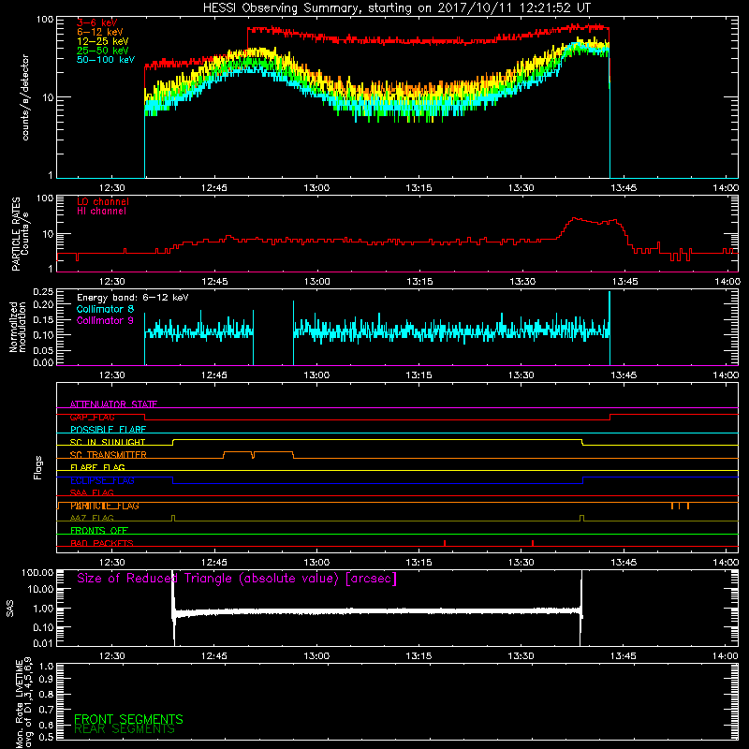The image size is (749, 749).
Task: Click the GAP_FLAG label
Action: (92, 417)
